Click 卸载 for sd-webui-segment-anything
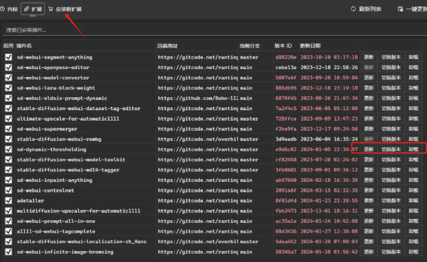The image size is (427, 262). pos(413,57)
